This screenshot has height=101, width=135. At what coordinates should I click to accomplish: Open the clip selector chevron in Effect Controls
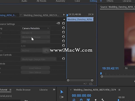(x=21, y=15)
